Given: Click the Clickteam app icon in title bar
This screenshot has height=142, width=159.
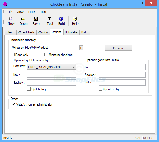Looking at the screenshot, I should point(5,4).
